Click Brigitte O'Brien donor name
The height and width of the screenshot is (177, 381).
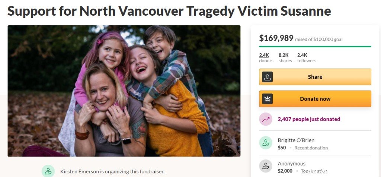296,140
